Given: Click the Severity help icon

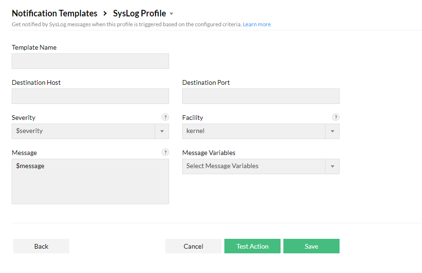Looking at the screenshot, I should point(165,117).
